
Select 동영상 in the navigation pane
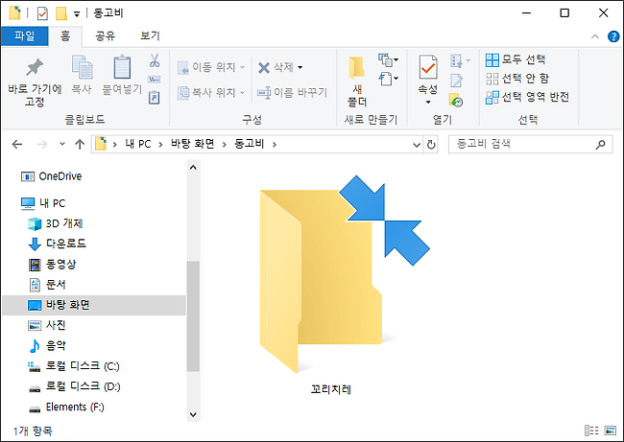(x=52, y=264)
